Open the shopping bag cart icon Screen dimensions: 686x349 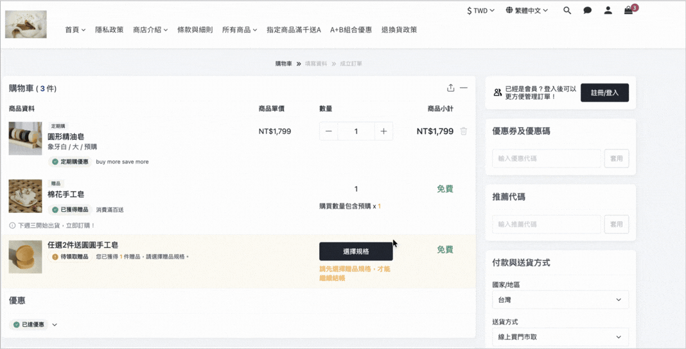coord(628,10)
